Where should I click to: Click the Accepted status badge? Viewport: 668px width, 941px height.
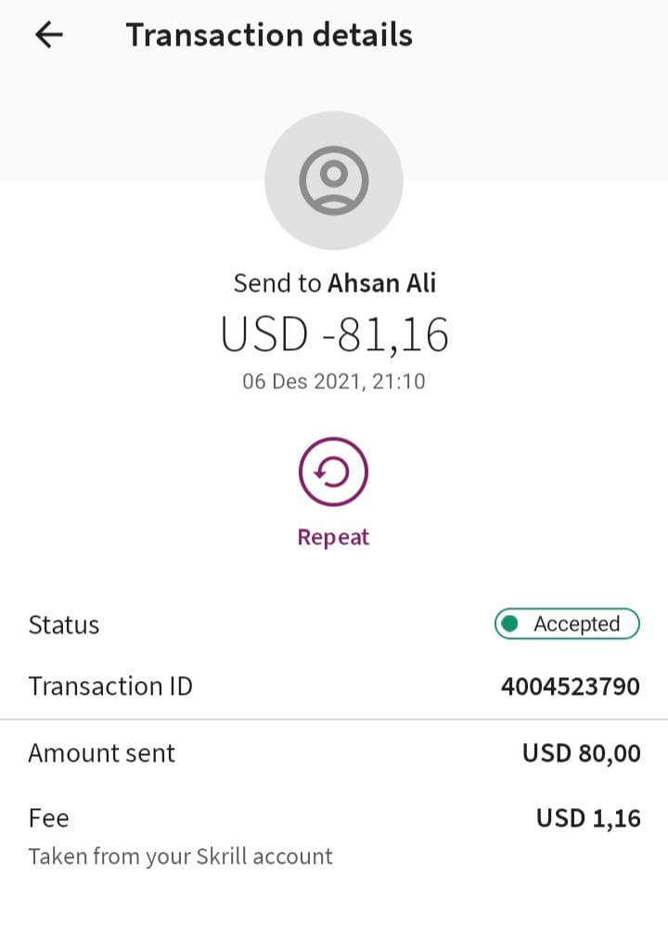point(567,623)
